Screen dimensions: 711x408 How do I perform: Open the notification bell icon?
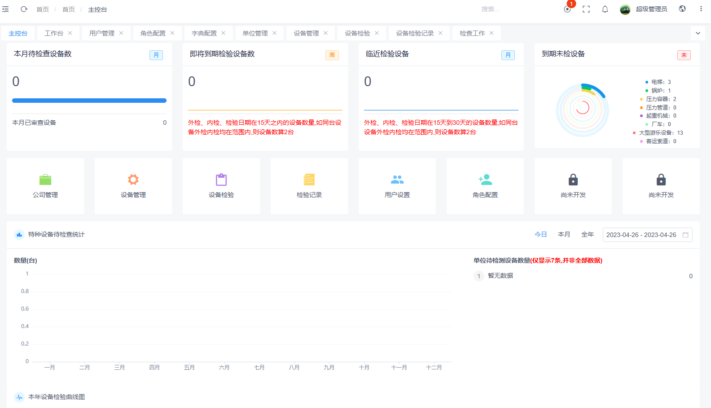(x=605, y=9)
